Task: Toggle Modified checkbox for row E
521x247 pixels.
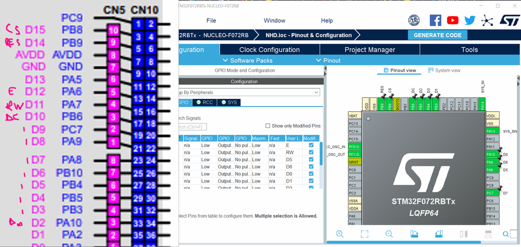Action: (311, 146)
